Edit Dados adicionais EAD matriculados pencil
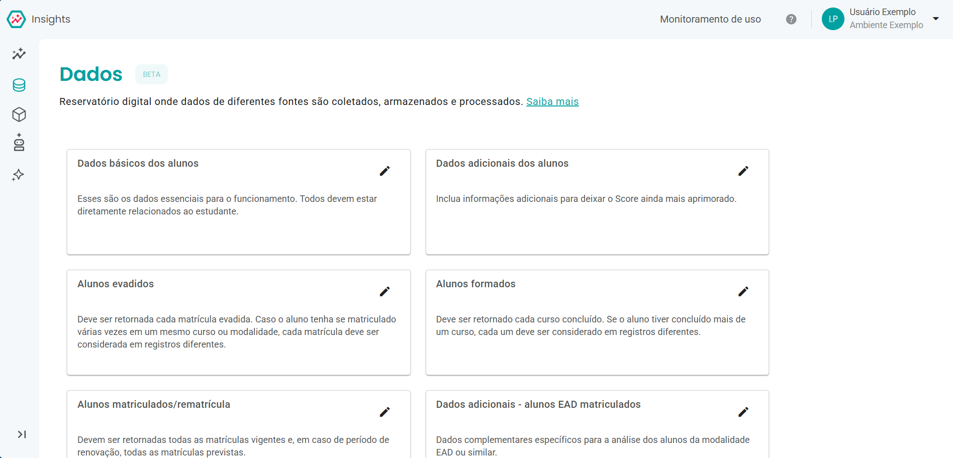 (x=743, y=412)
